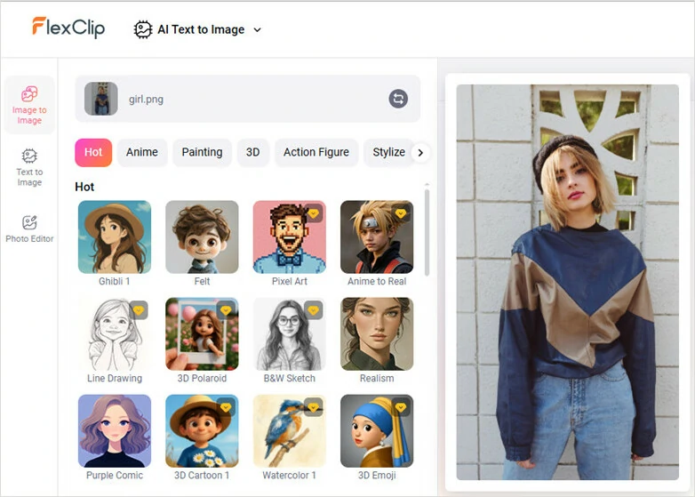Choose the Felt style
This screenshot has width=695, height=497.
tap(202, 236)
